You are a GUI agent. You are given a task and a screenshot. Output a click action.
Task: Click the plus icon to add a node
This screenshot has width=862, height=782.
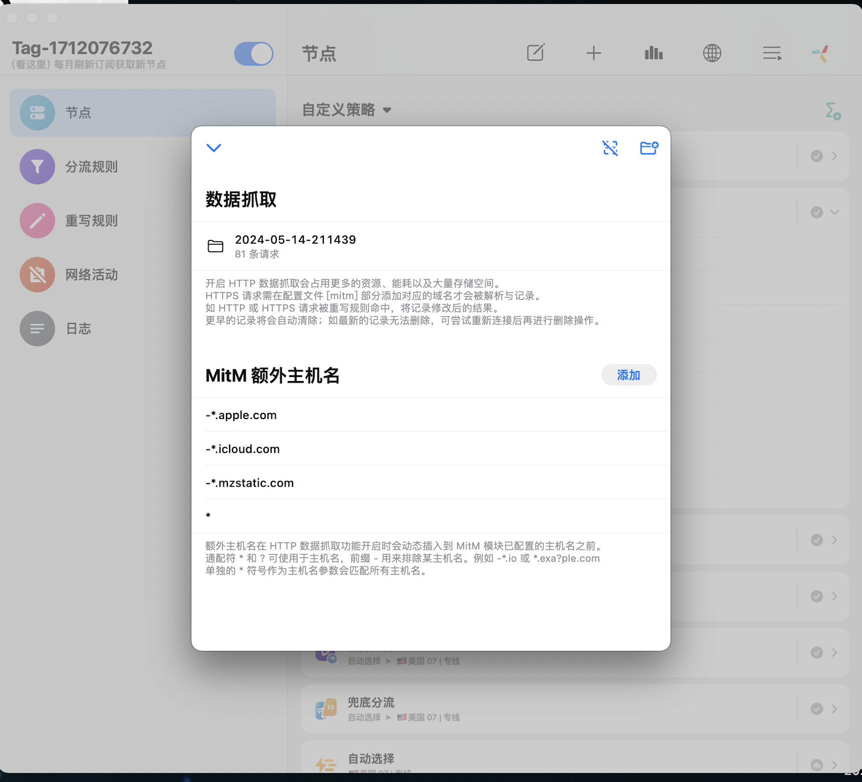coord(593,52)
